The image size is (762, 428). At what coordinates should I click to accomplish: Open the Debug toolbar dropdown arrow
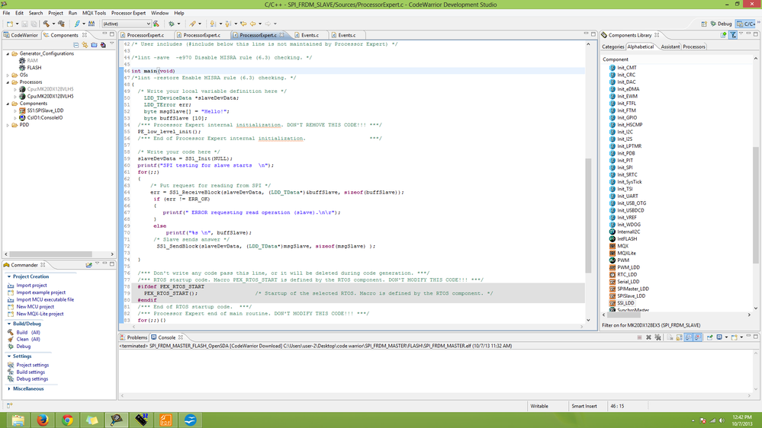coord(178,24)
